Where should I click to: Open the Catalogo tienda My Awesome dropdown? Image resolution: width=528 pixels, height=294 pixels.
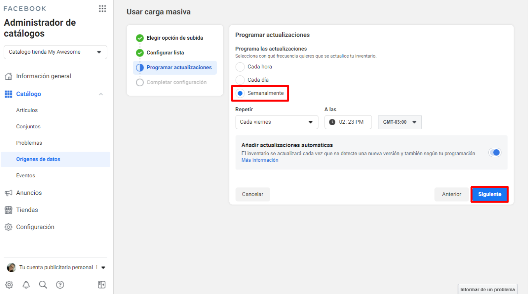pyautogui.click(x=55, y=52)
